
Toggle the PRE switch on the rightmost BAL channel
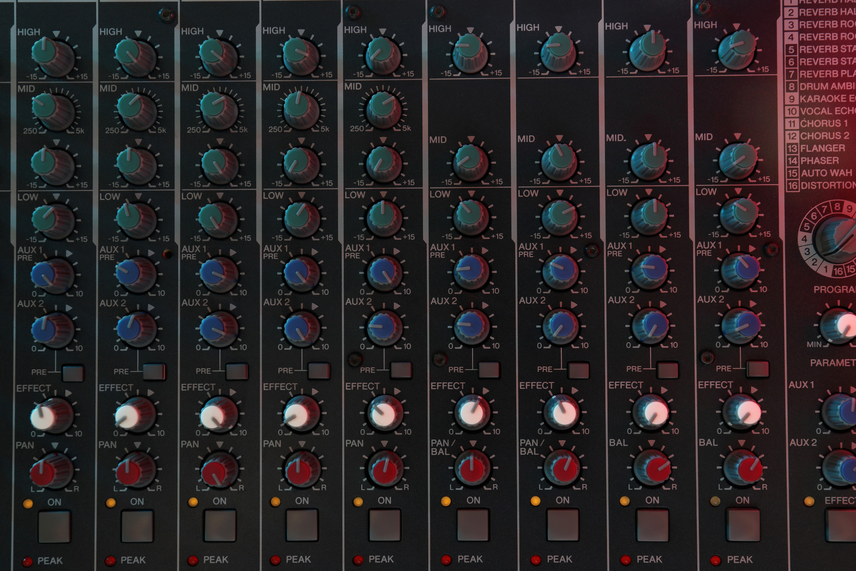coord(757,369)
